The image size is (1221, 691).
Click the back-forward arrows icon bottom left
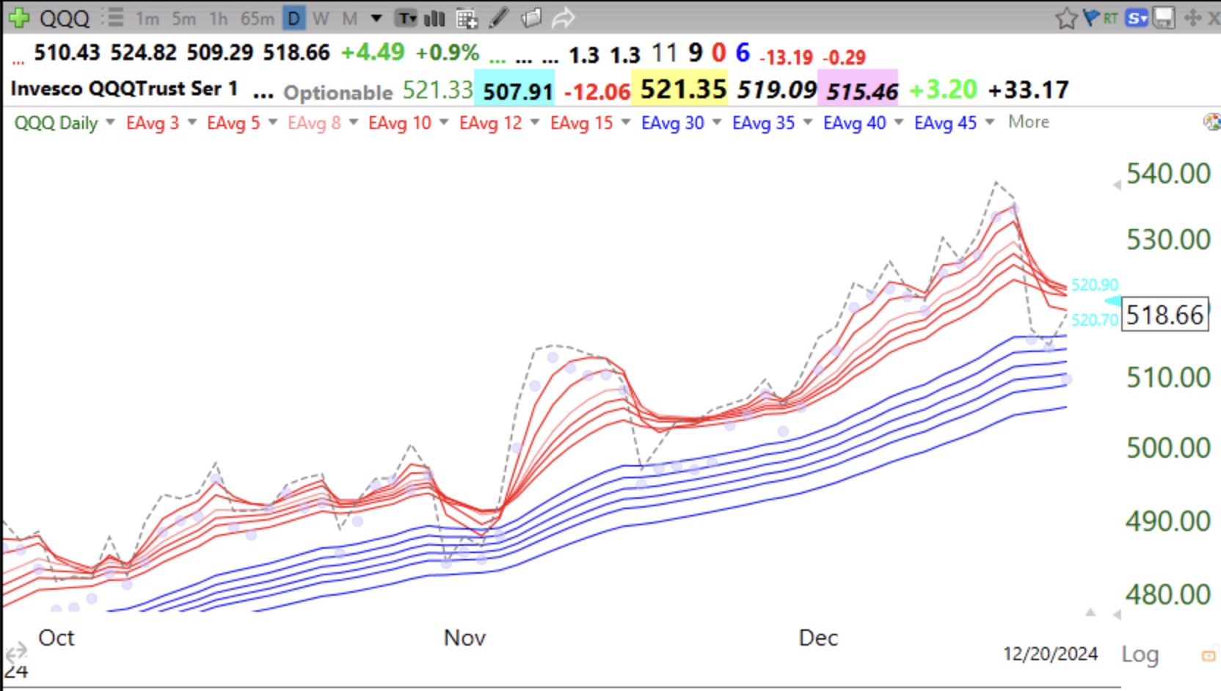(x=15, y=652)
